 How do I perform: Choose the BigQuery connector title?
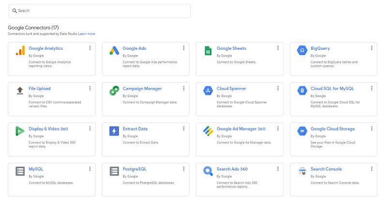point(320,48)
